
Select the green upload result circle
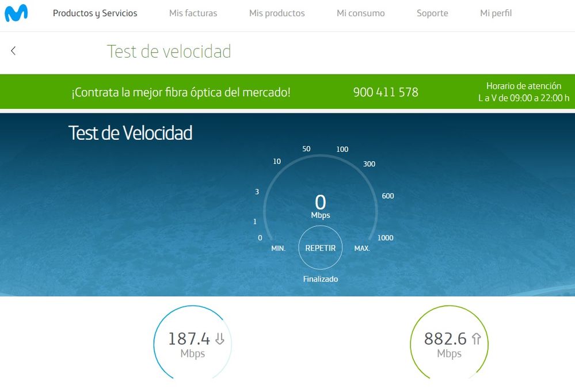(x=449, y=343)
